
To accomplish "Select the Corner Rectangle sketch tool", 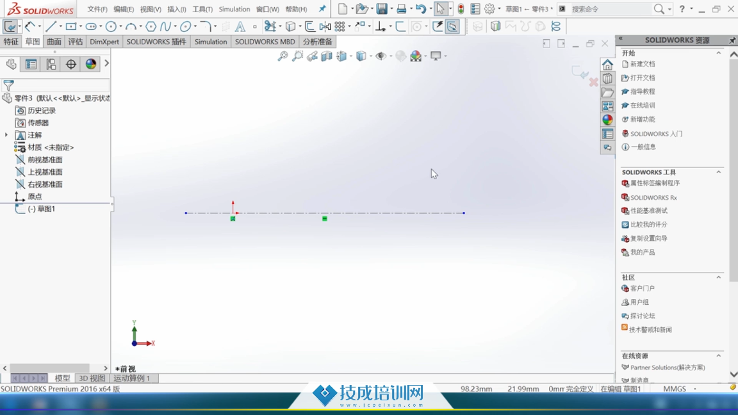I will pos(71,26).
